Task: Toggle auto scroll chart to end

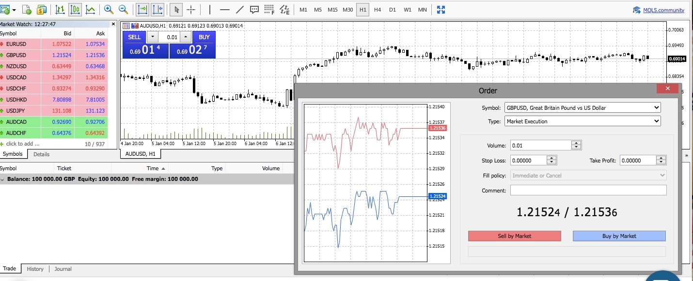Action: [142, 9]
